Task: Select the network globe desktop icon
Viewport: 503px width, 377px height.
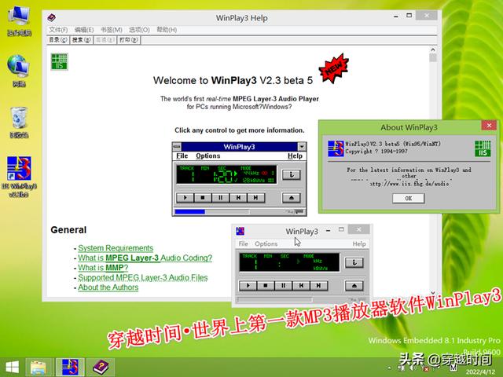Action: (x=19, y=71)
